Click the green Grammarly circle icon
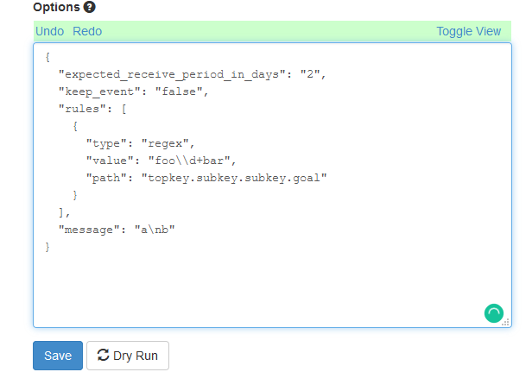Screen dimensions: 532x391 pyautogui.click(x=494, y=313)
